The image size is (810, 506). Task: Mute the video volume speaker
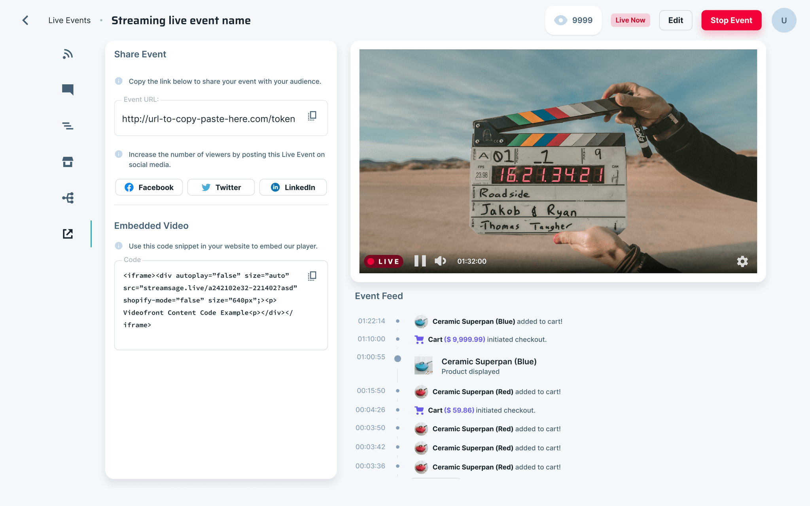(440, 261)
